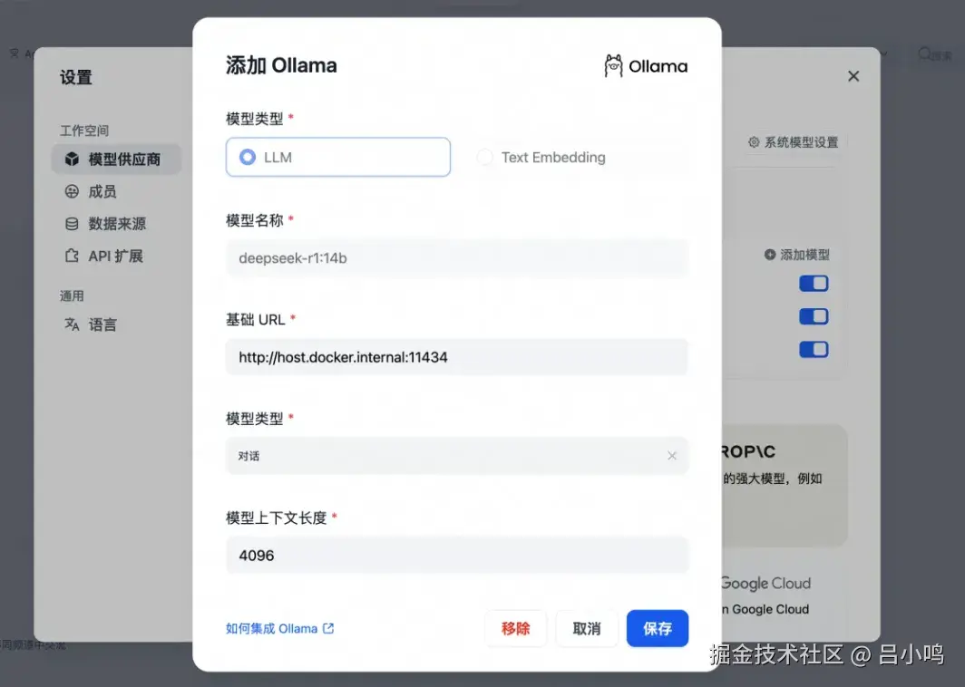
Task: Click the search icon in the background top bar
Action: [924, 54]
